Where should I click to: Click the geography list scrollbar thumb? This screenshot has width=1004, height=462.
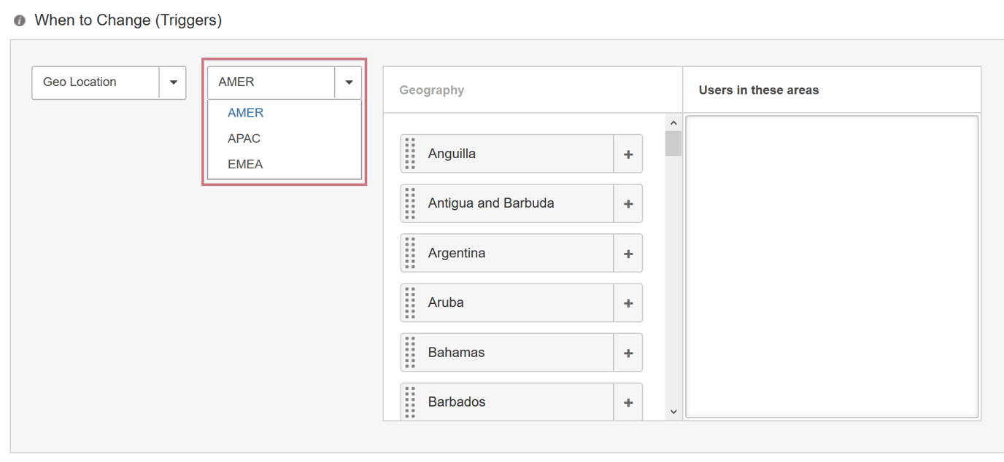(673, 144)
